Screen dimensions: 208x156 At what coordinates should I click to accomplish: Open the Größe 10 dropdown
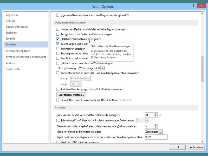click(79, 84)
